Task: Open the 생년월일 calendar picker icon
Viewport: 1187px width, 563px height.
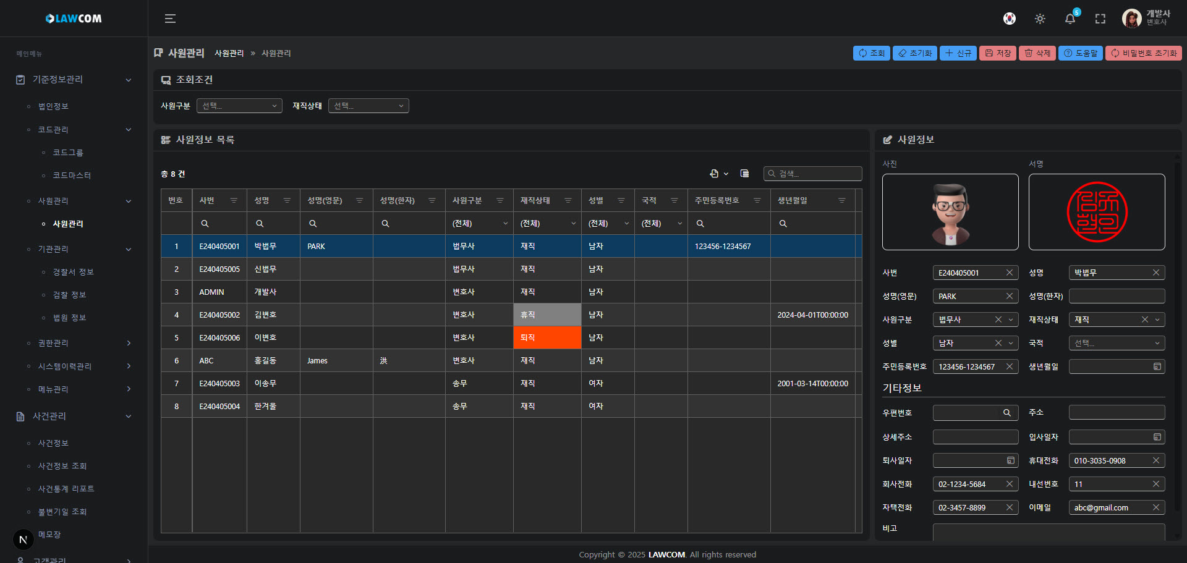Action: [x=1157, y=366]
